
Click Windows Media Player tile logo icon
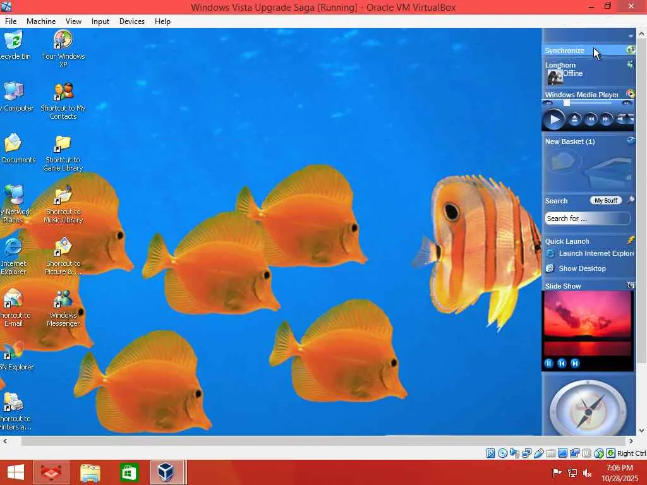click(631, 94)
